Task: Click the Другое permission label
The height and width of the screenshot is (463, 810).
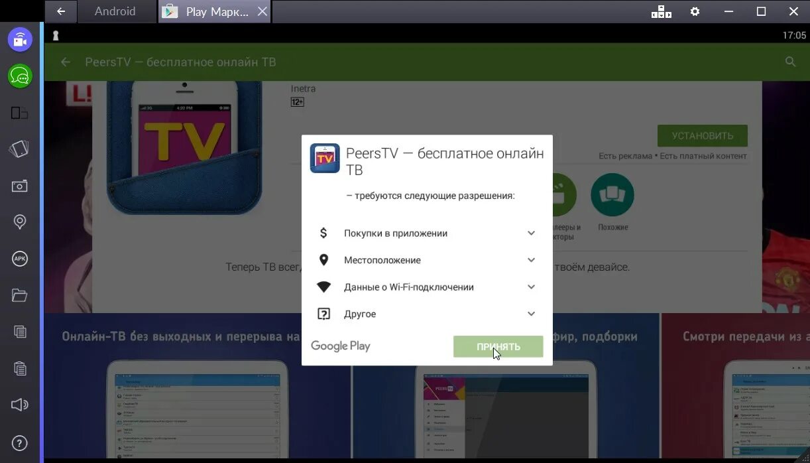Action: click(360, 314)
